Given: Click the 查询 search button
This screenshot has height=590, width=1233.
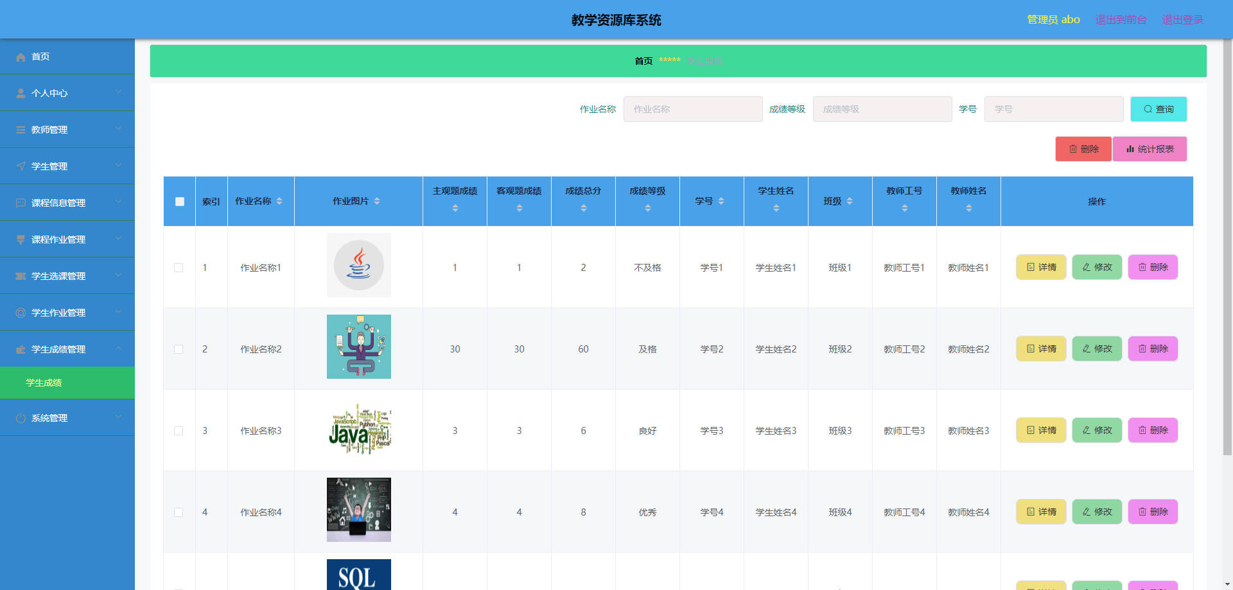Looking at the screenshot, I should (x=1159, y=109).
